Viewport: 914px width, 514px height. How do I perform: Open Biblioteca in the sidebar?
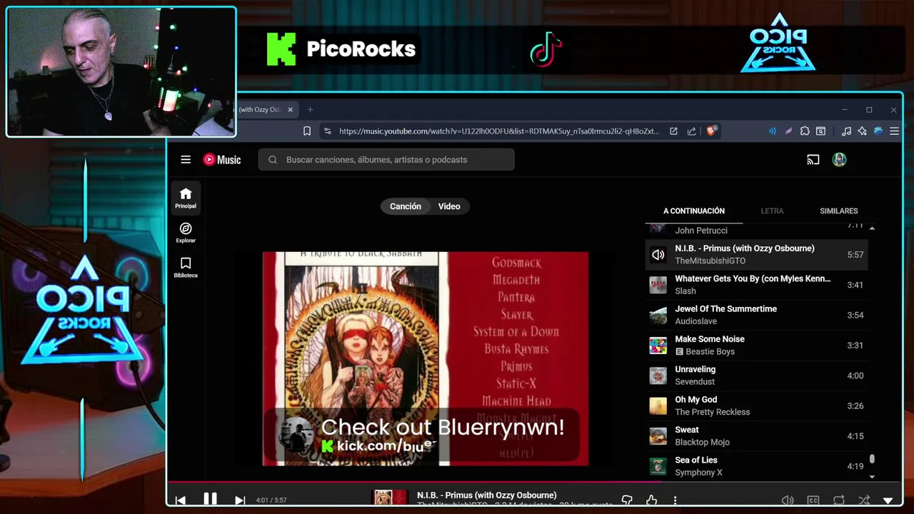click(186, 267)
